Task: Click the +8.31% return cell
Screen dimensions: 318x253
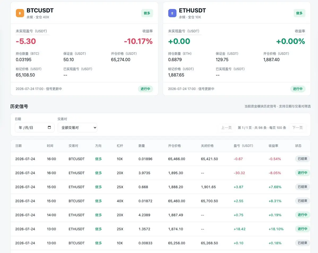Action: coord(275,201)
